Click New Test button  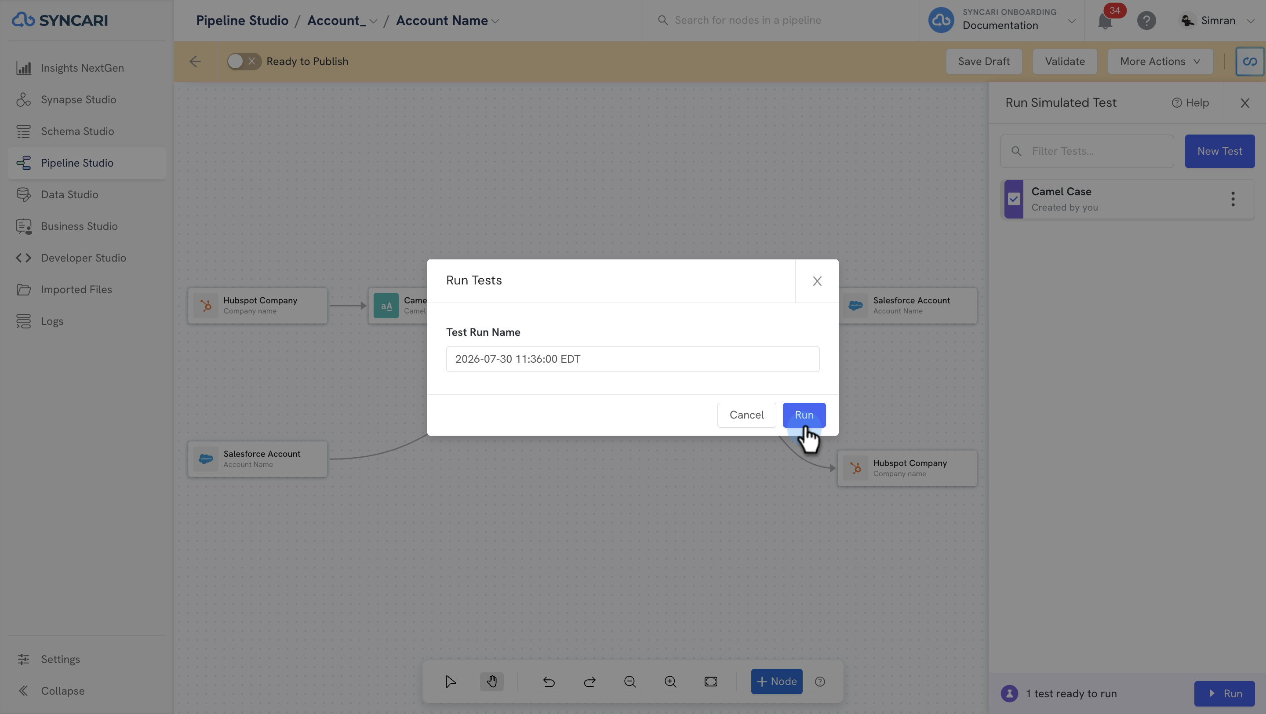point(1220,151)
